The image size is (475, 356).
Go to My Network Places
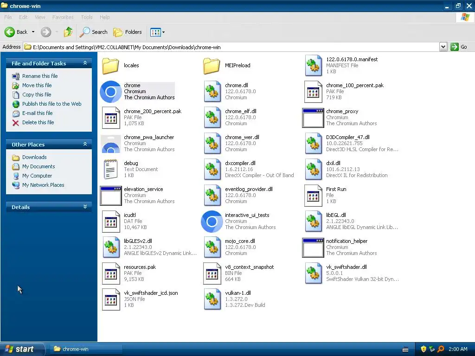pos(43,185)
